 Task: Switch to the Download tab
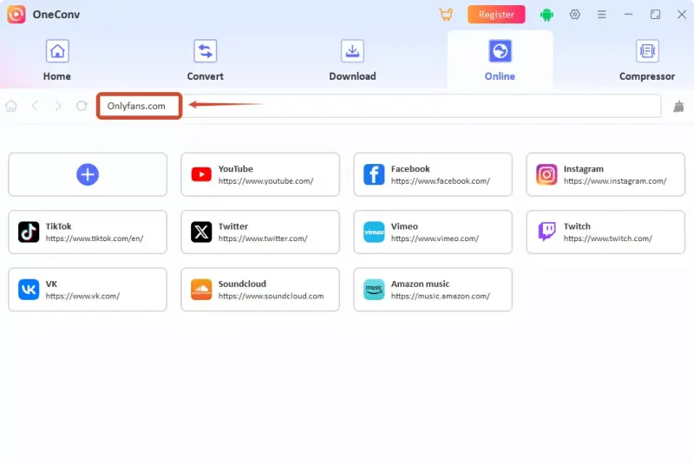(352, 60)
